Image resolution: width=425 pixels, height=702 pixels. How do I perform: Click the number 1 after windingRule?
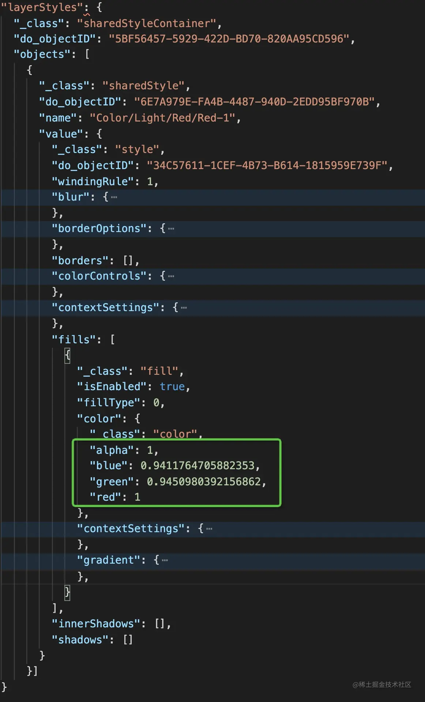click(x=150, y=182)
